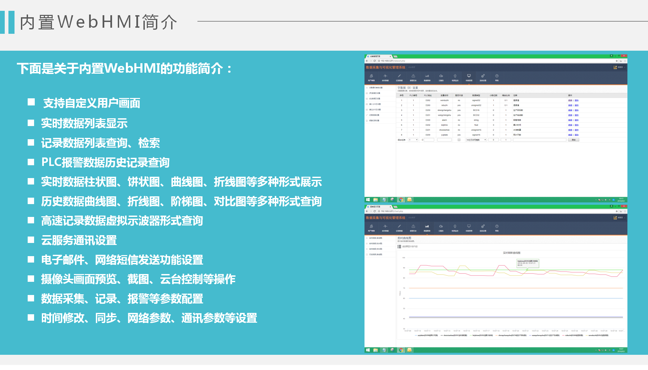This screenshot has width=648, height=370.
Task: Click the 注释 text field in add row
Action: [539, 140]
